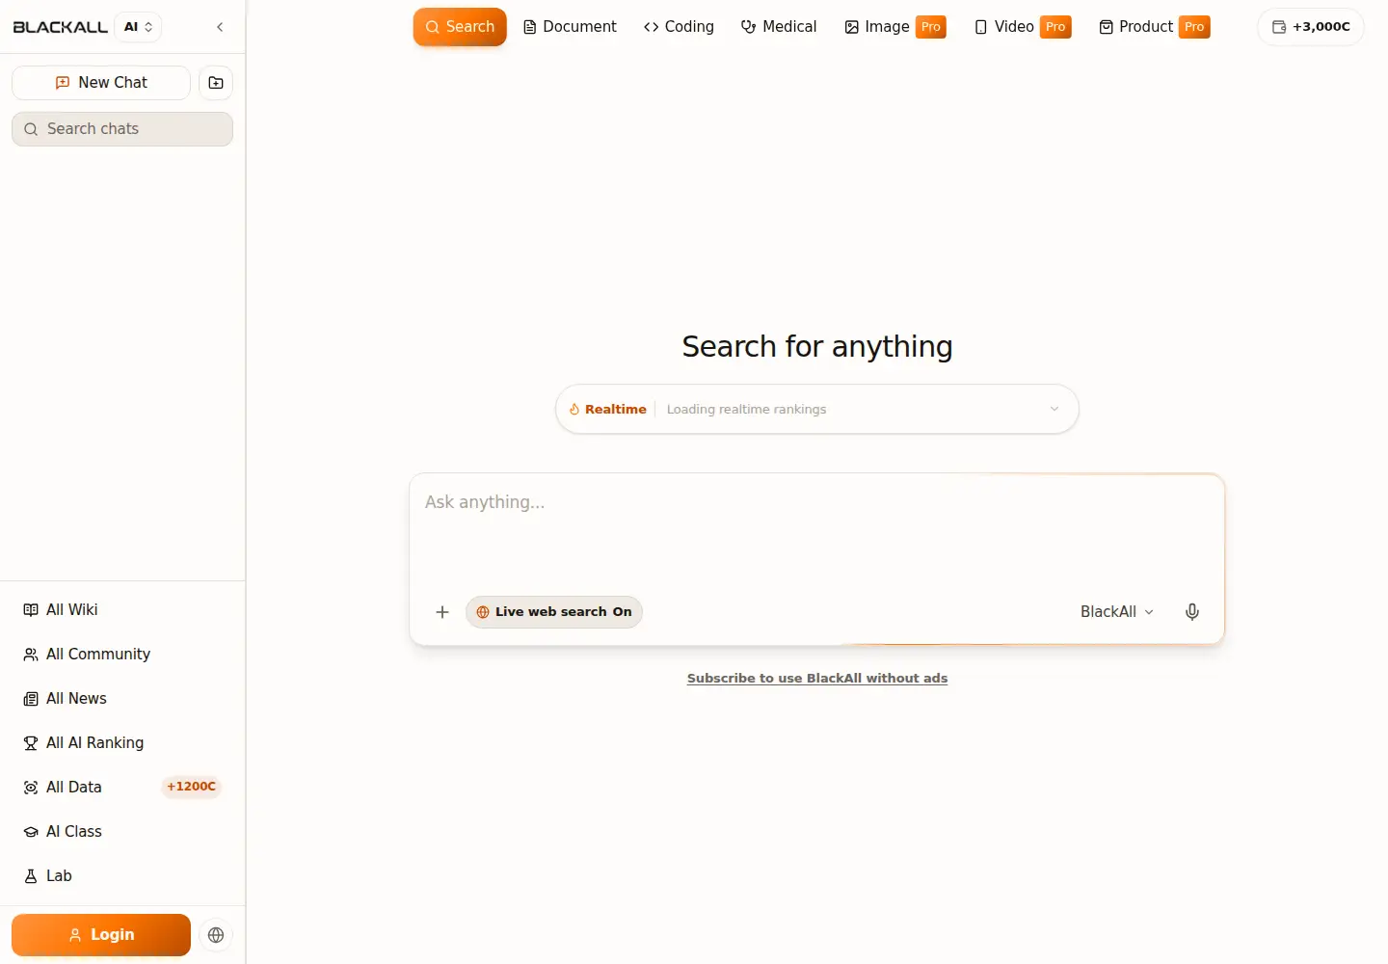
Task: Switch to the Coding tab
Action: [x=679, y=27]
